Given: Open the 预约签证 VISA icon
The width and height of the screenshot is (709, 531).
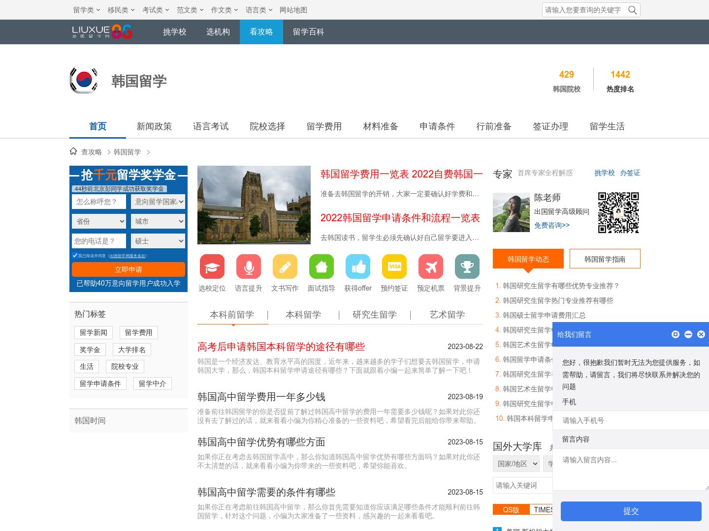Looking at the screenshot, I should pos(394,266).
